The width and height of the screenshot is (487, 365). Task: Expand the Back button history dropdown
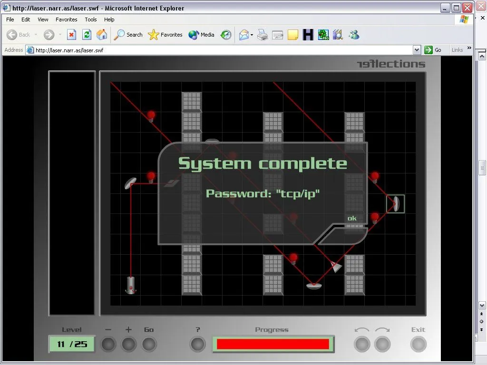pyautogui.click(x=36, y=35)
